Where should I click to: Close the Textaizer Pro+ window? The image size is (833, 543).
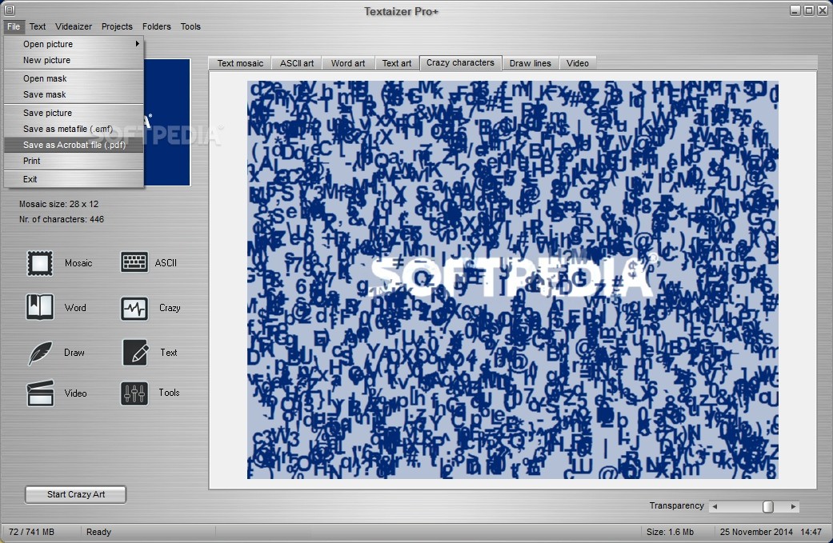823,10
